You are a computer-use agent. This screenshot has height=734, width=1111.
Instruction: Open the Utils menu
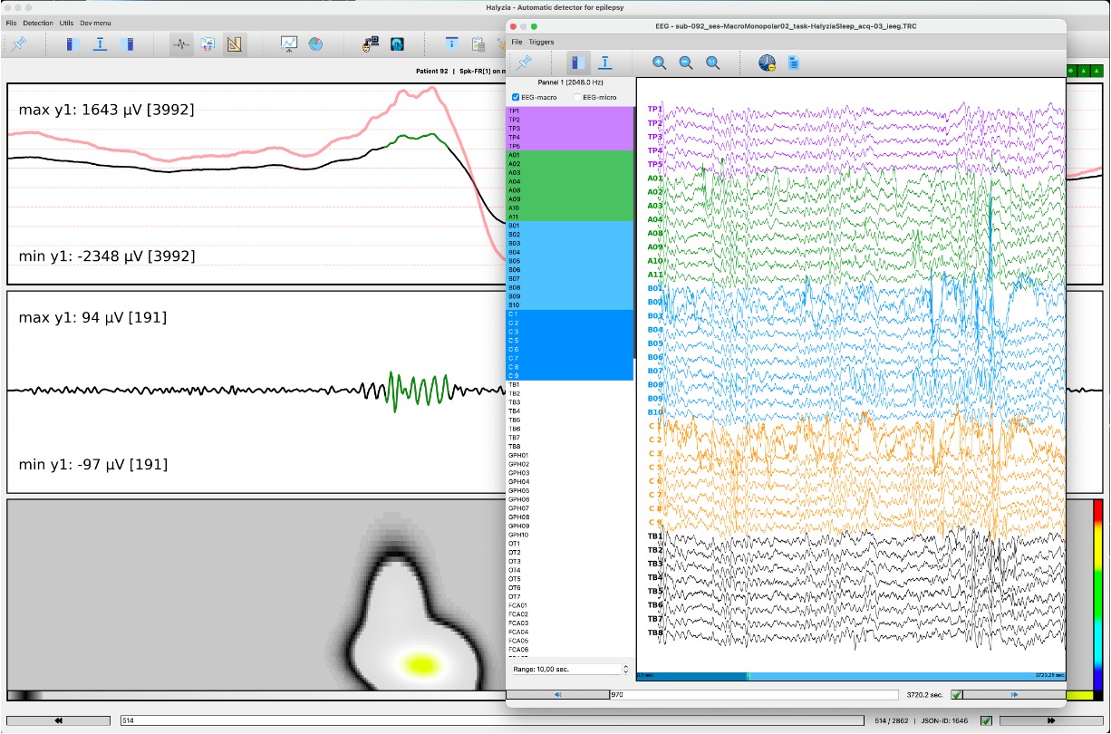66,23
